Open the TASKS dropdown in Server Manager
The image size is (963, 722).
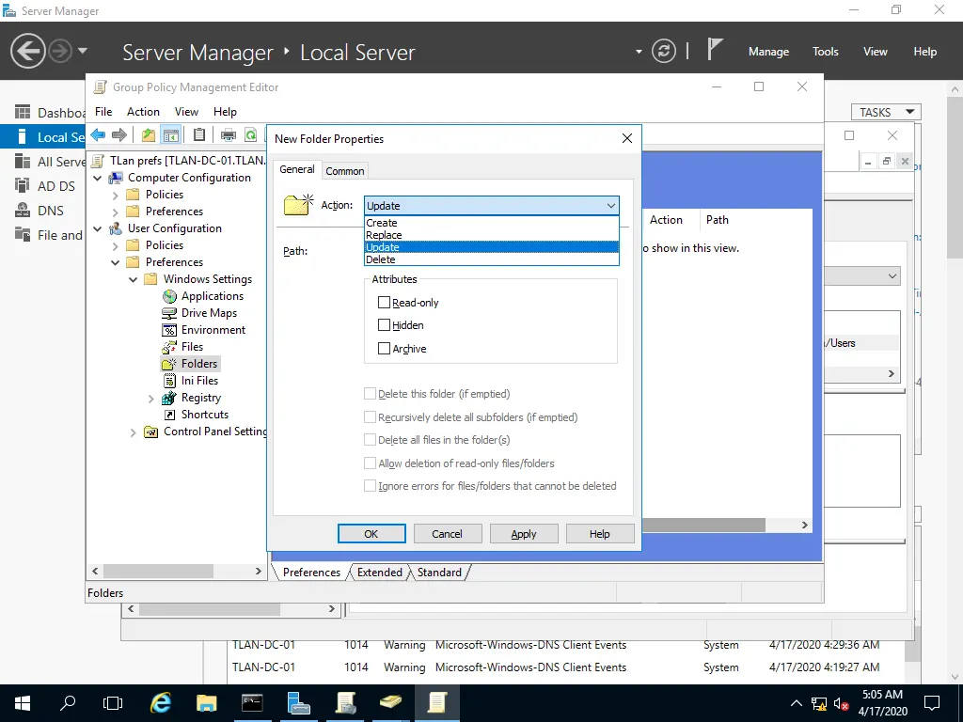point(886,113)
